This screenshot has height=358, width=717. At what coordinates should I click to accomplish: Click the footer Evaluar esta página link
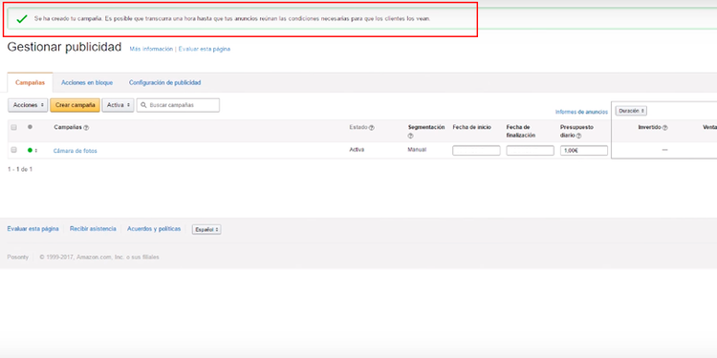tap(33, 229)
